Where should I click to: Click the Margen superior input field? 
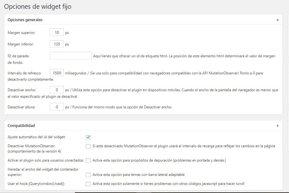click(57, 32)
